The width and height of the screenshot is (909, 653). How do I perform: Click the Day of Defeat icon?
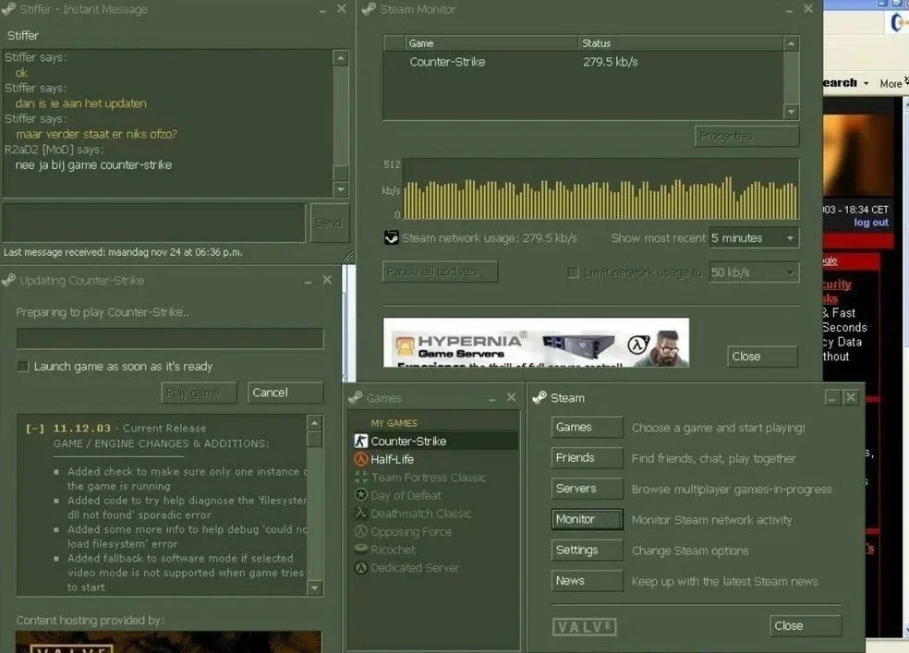coord(360,495)
